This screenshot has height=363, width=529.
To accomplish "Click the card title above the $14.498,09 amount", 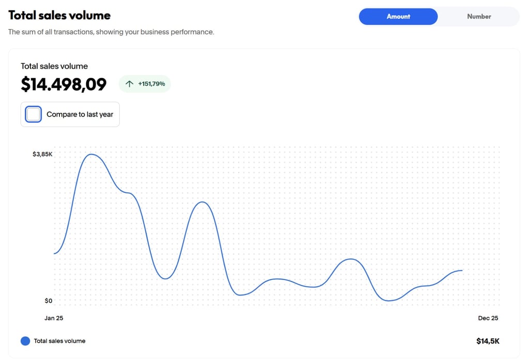I will 54,66.
